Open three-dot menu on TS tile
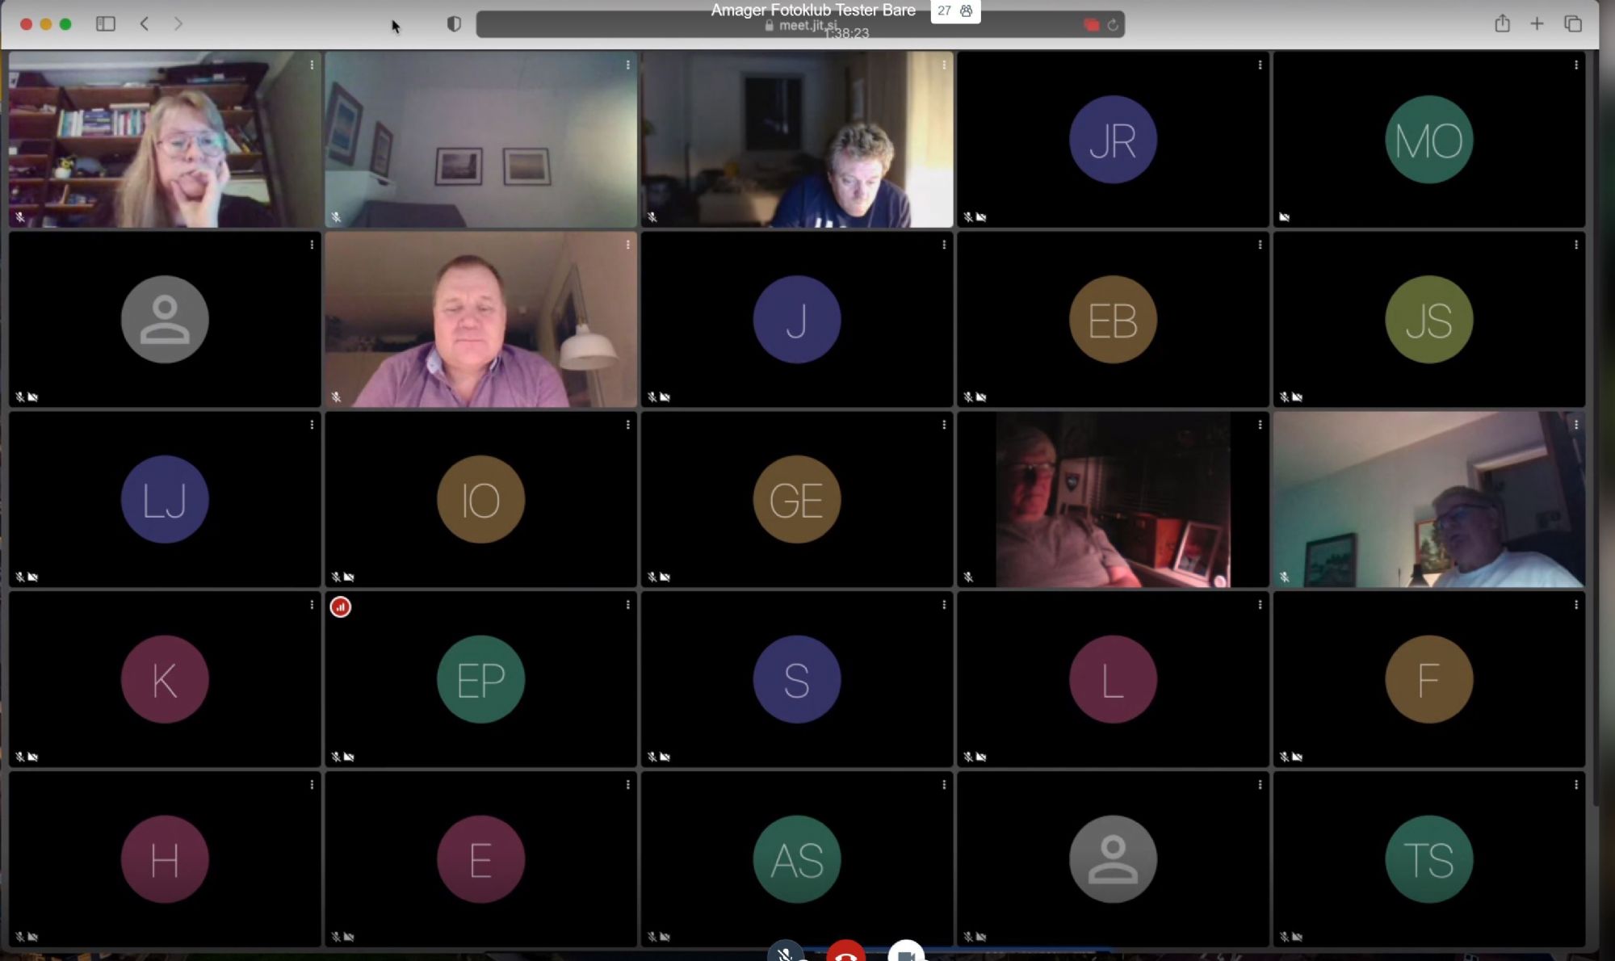Image resolution: width=1615 pixels, height=961 pixels. click(x=1575, y=784)
